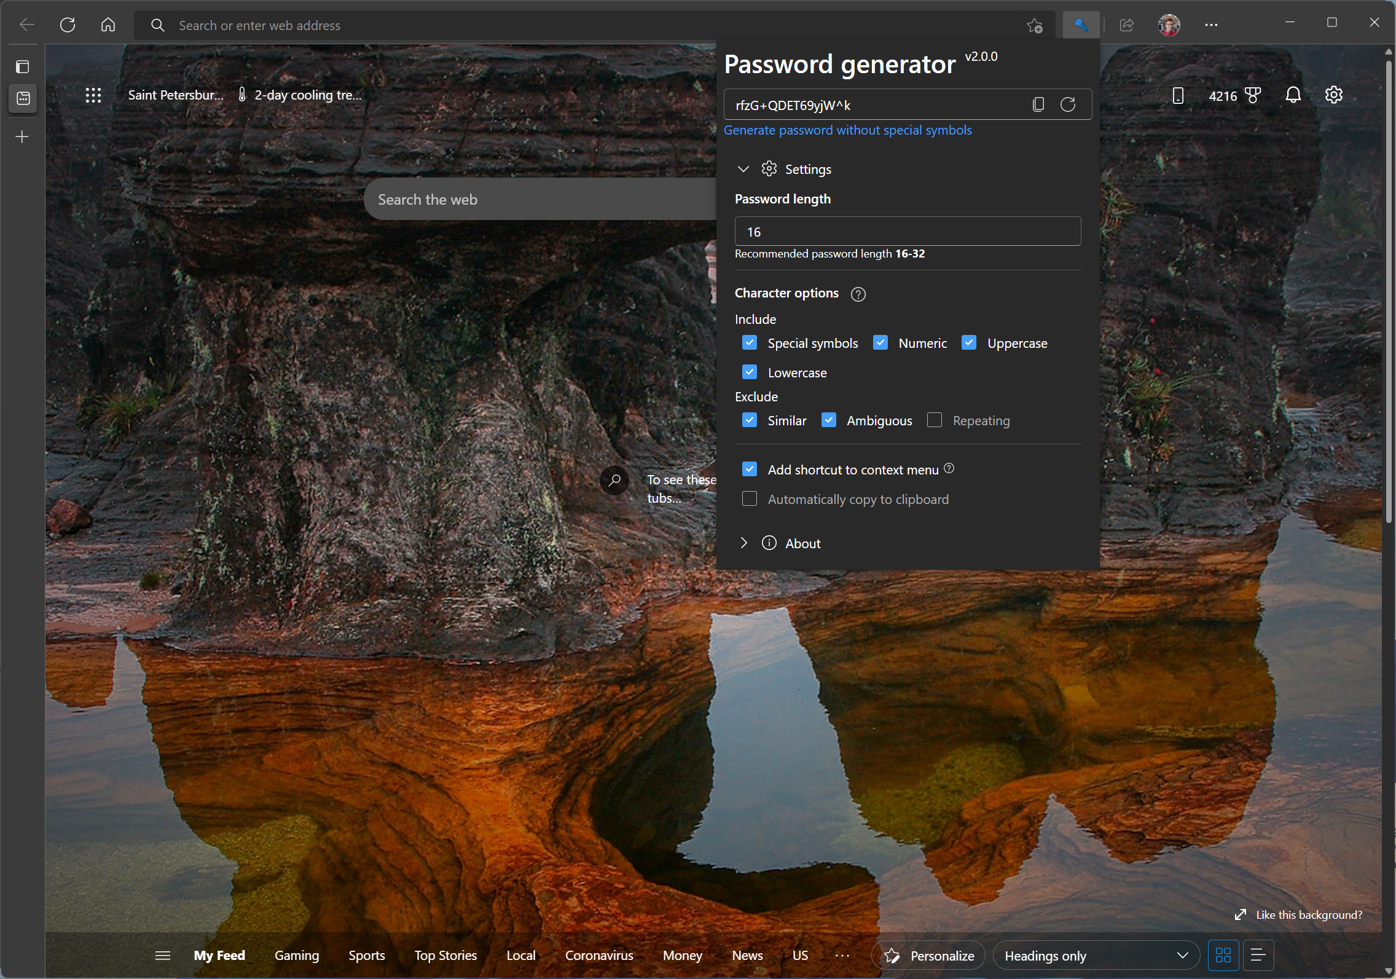
Task: Expand the About section
Action: coord(743,543)
